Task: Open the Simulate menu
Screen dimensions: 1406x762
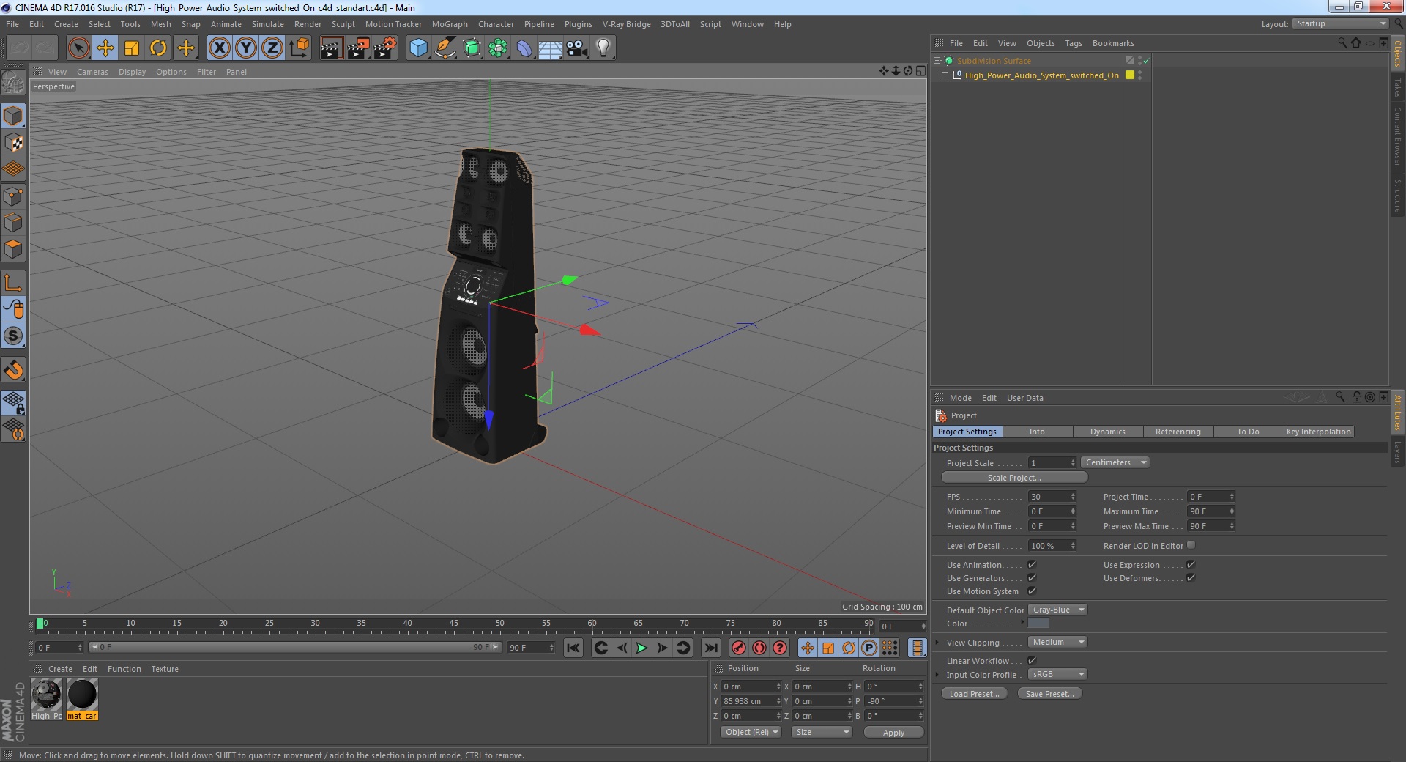Action: pos(268,24)
